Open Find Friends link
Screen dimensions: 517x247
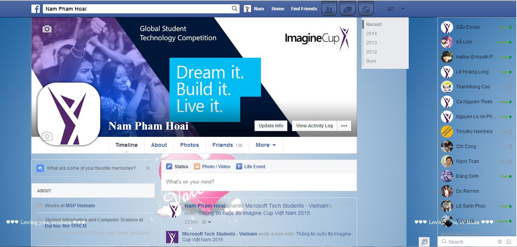point(304,9)
